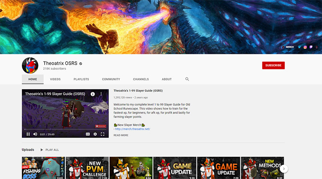322x179 pixels.
Task: Open the New Methods video thumbnail
Action: pyautogui.click(x=262, y=168)
